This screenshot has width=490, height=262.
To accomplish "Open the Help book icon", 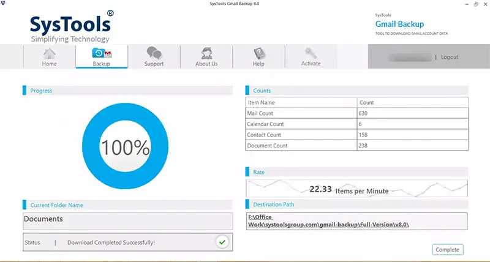I will point(259,53).
